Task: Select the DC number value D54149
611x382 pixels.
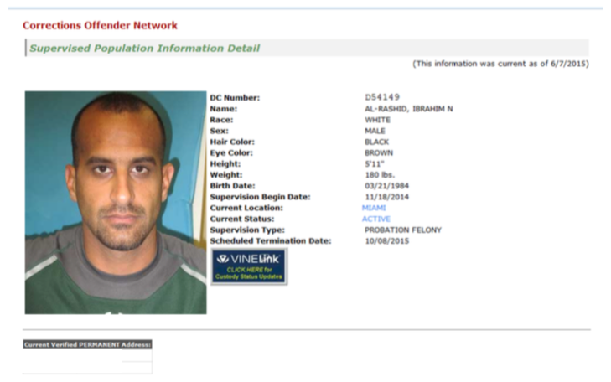Action: click(382, 97)
